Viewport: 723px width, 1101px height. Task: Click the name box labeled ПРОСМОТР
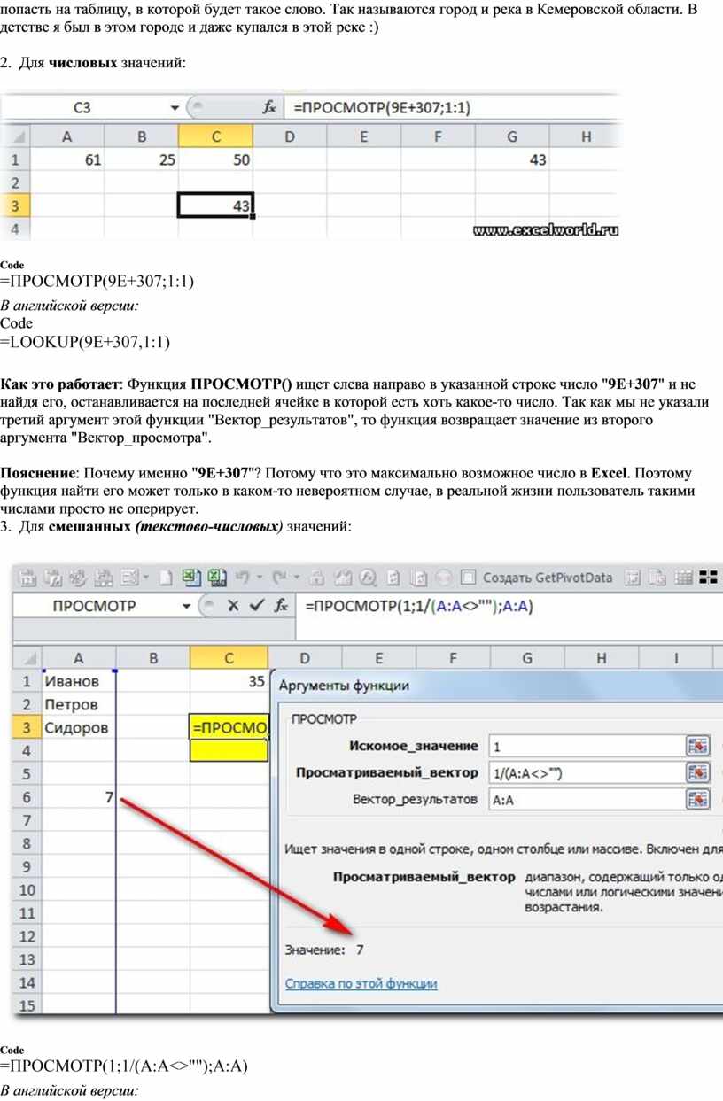click(95, 606)
